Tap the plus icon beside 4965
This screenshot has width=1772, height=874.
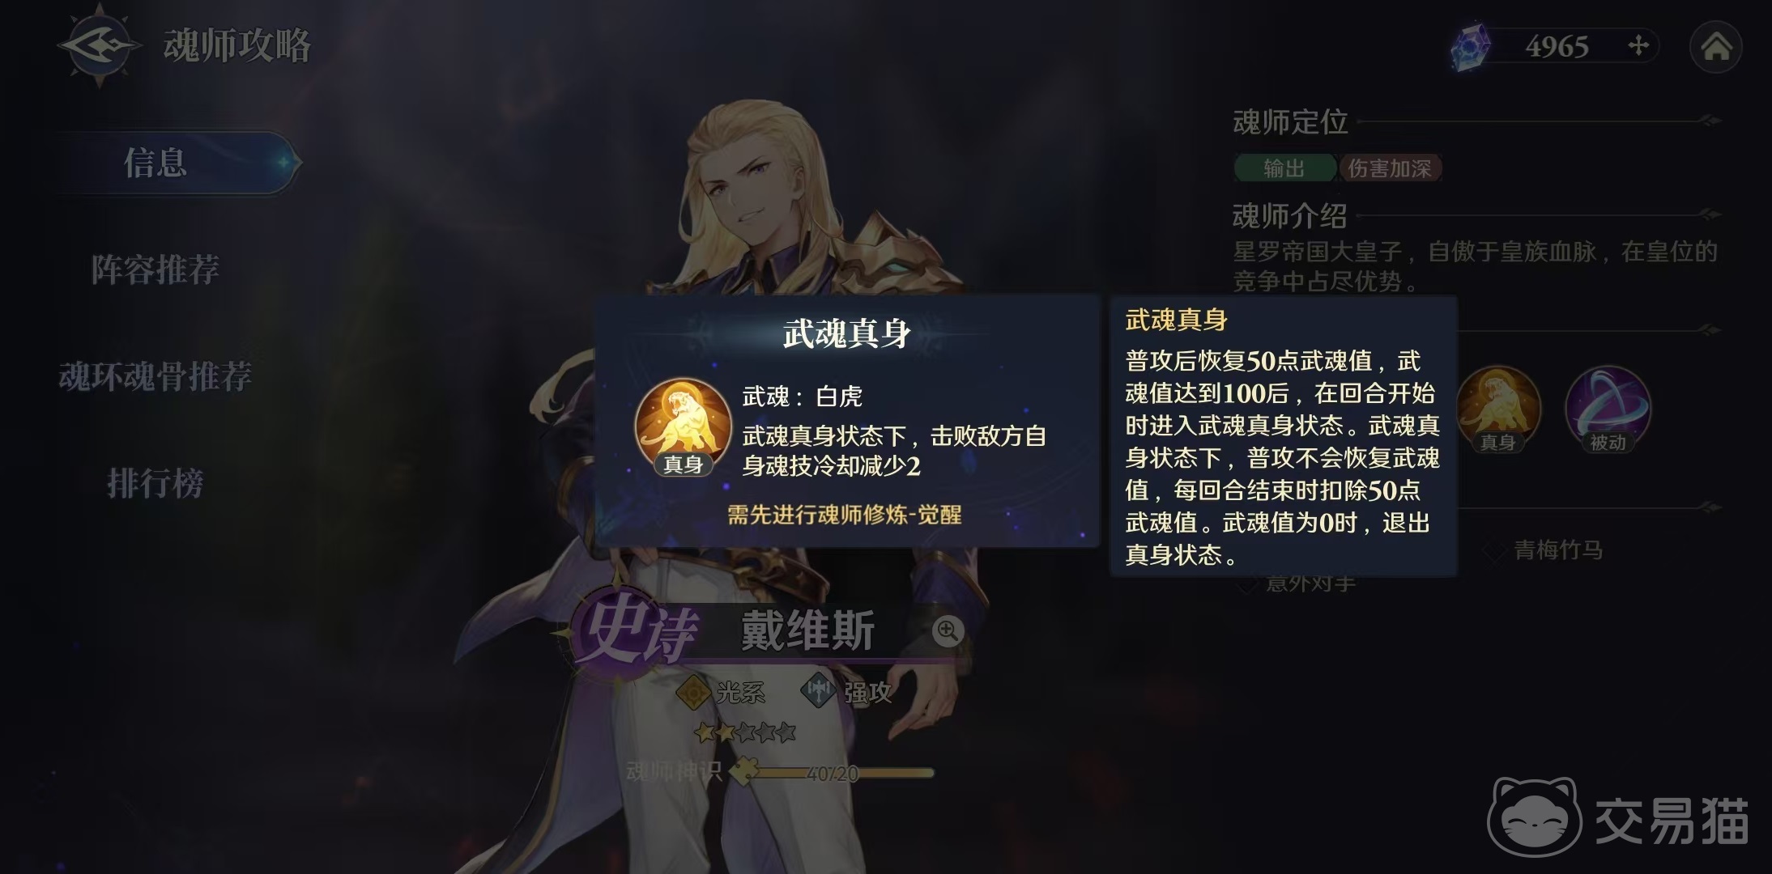click(1638, 46)
